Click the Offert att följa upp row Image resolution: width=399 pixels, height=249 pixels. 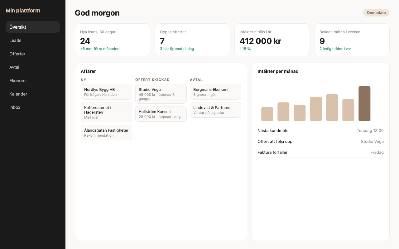click(x=320, y=141)
